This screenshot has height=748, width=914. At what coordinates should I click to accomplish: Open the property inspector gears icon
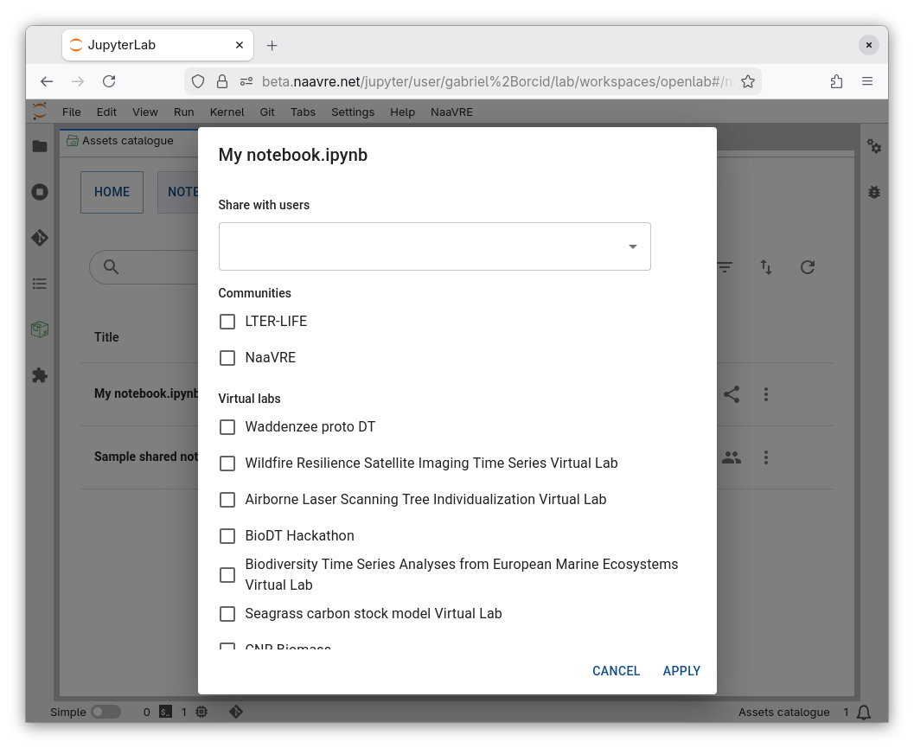[x=874, y=146]
